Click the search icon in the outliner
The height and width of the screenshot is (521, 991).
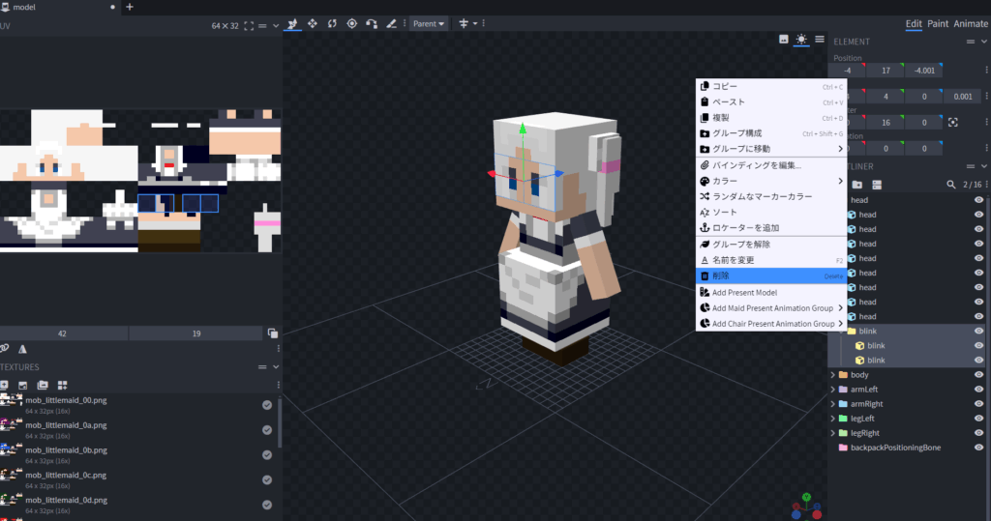[x=950, y=184]
